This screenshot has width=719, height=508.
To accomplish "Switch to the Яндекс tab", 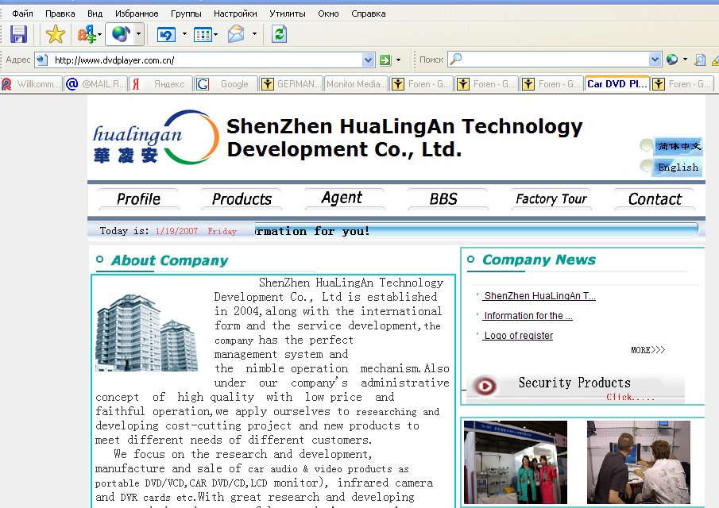I will (x=161, y=84).
